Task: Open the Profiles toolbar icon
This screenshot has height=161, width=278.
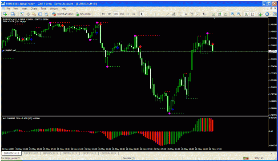Action: [12, 14]
